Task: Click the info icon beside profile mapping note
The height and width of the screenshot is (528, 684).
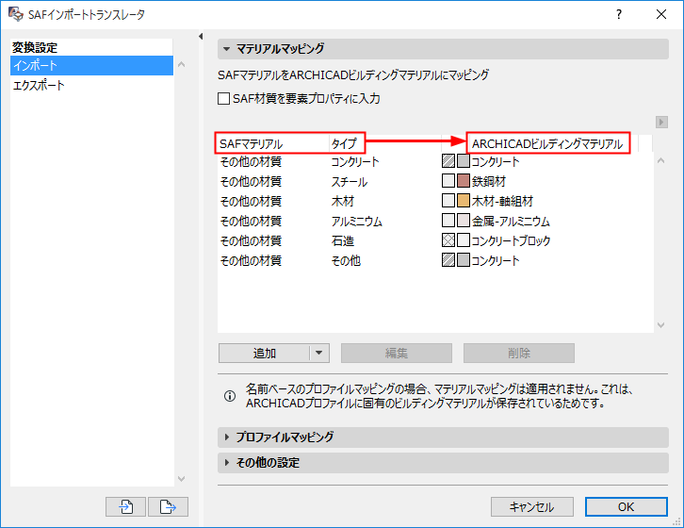Action: pyautogui.click(x=230, y=396)
